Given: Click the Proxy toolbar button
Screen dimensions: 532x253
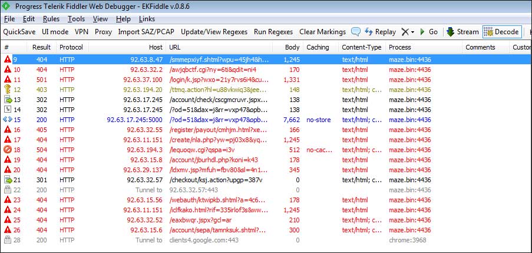Looking at the screenshot, I should 103,32.
